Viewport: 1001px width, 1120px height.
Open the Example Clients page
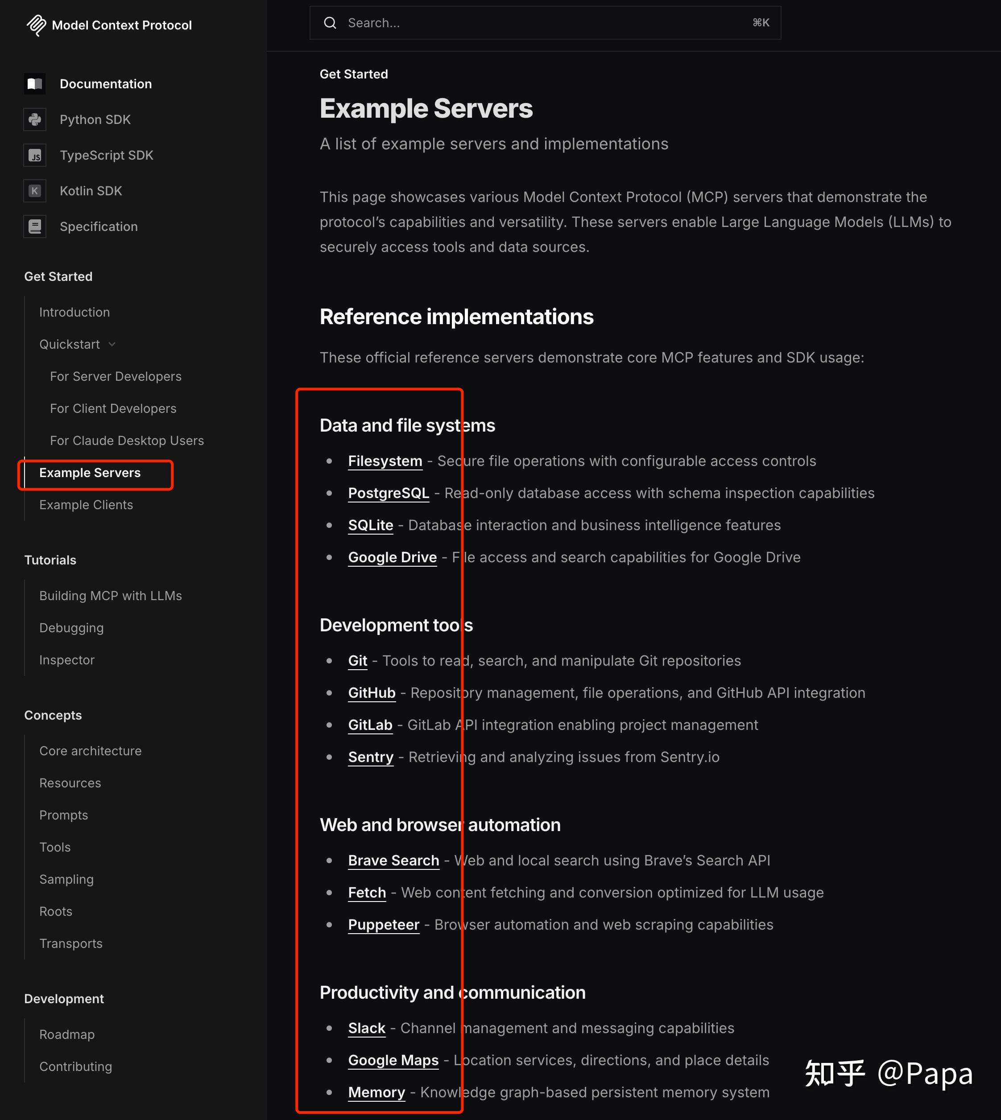click(x=86, y=505)
